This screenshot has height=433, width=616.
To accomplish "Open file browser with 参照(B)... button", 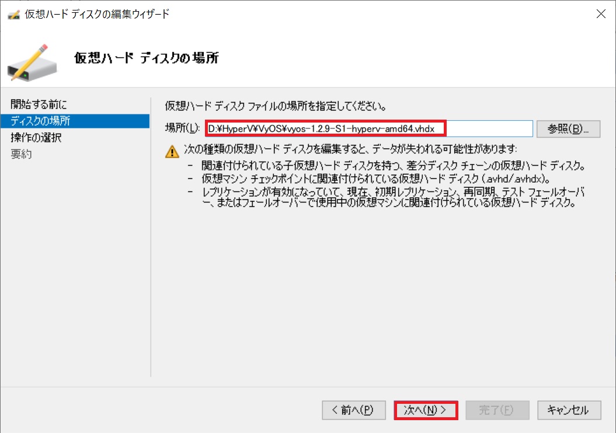I will [568, 129].
